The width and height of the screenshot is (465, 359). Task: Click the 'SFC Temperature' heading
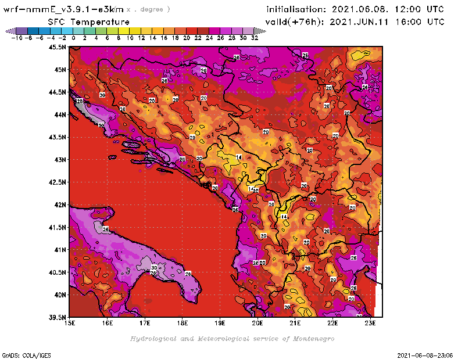point(89,22)
